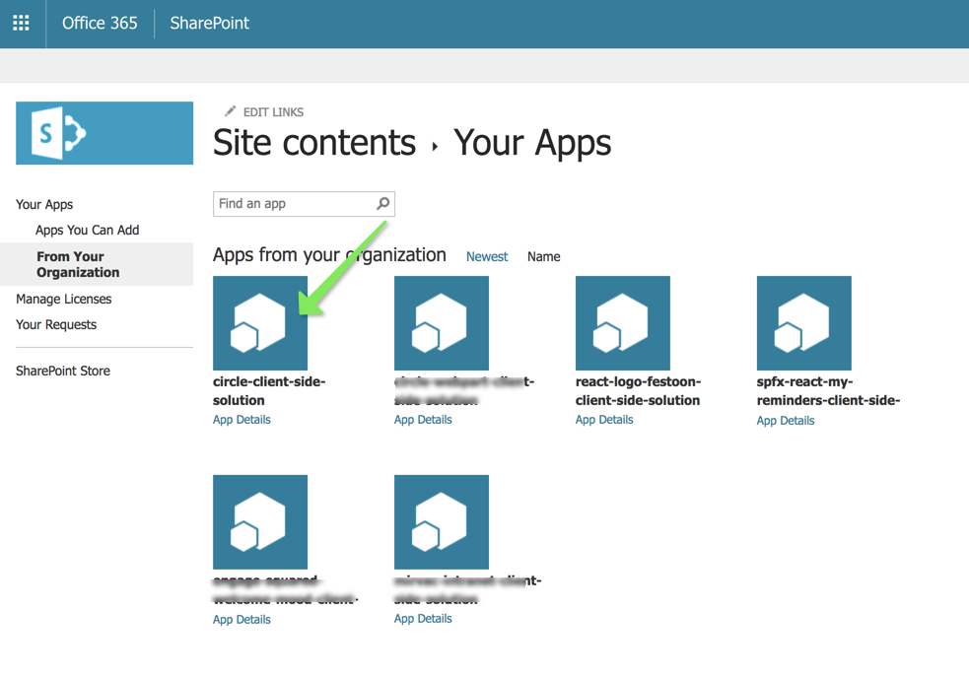Image resolution: width=969 pixels, height=678 pixels.
Task: Open App Details for spfx-react-my-reminders app
Action: coord(786,420)
